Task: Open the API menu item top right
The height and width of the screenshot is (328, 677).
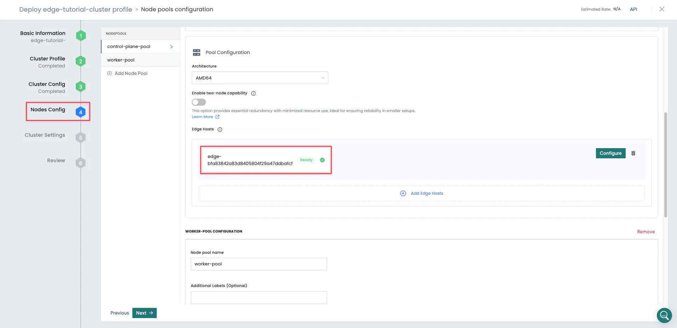Action: coord(633,9)
